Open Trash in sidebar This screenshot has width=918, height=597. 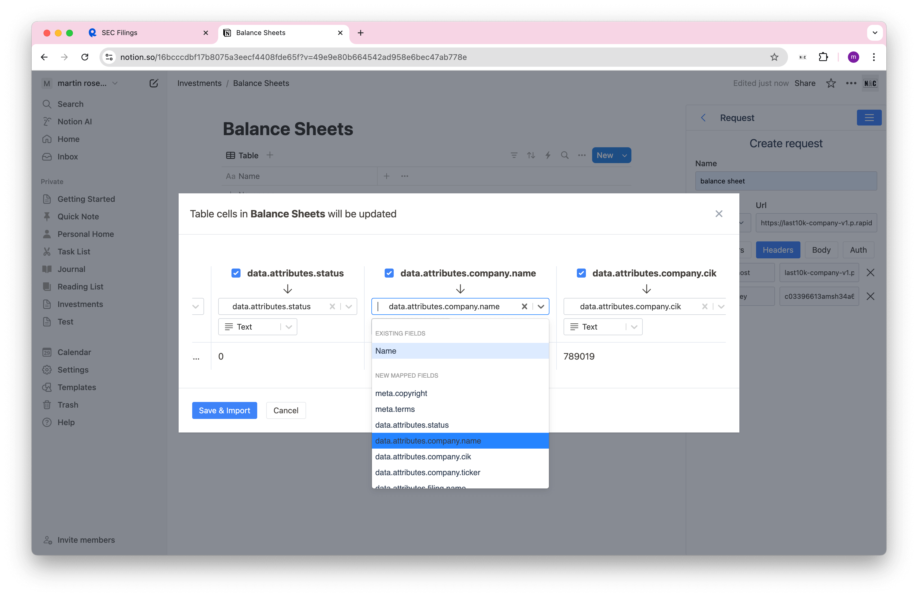click(x=68, y=405)
